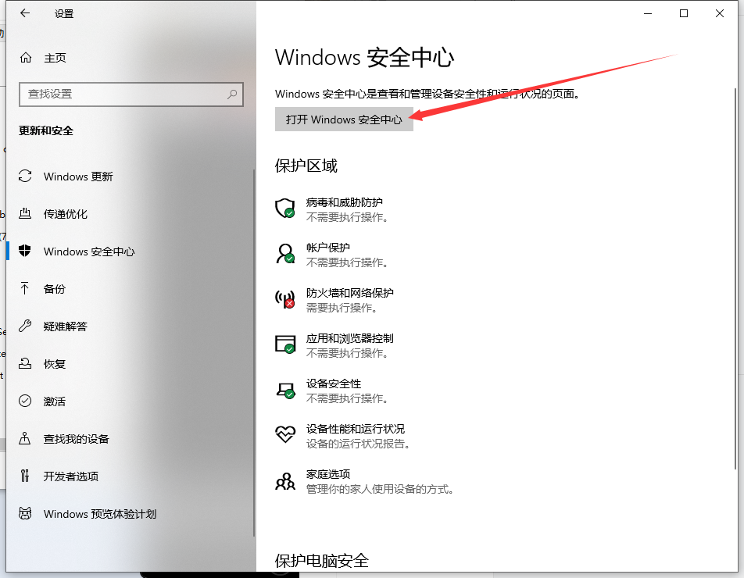Click the search magnifier icon
The height and width of the screenshot is (578, 744).
click(232, 94)
